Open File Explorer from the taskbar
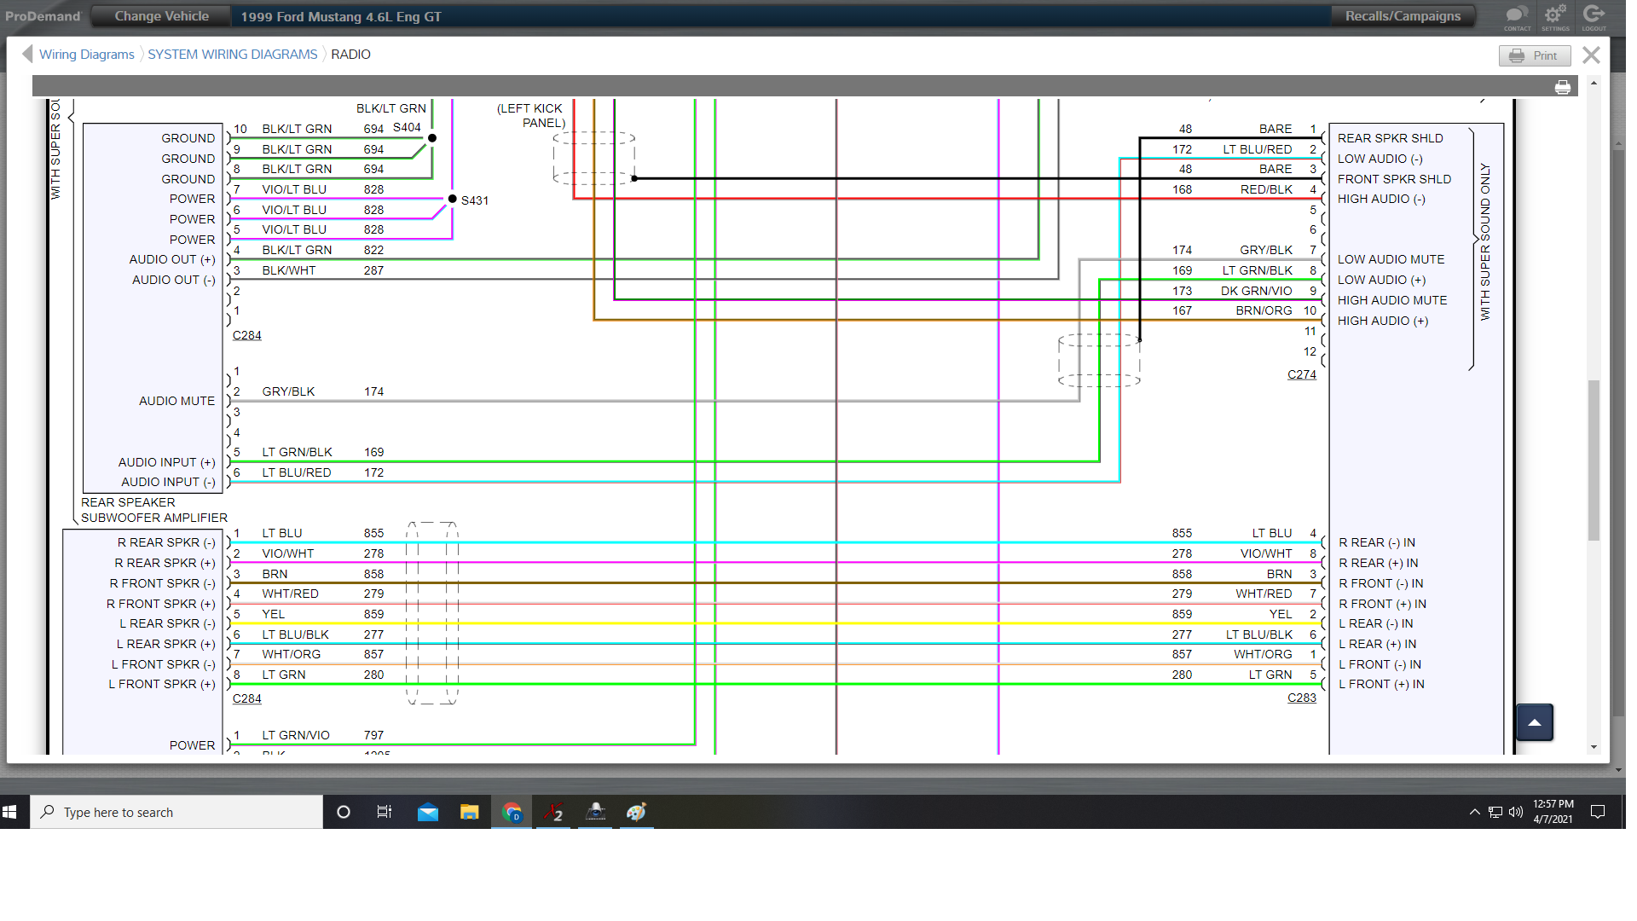 click(469, 813)
